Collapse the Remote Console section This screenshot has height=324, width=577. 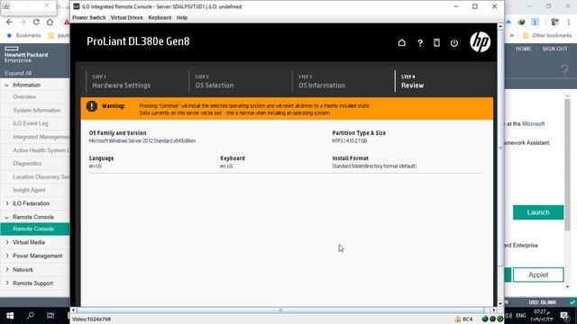coord(6,217)
